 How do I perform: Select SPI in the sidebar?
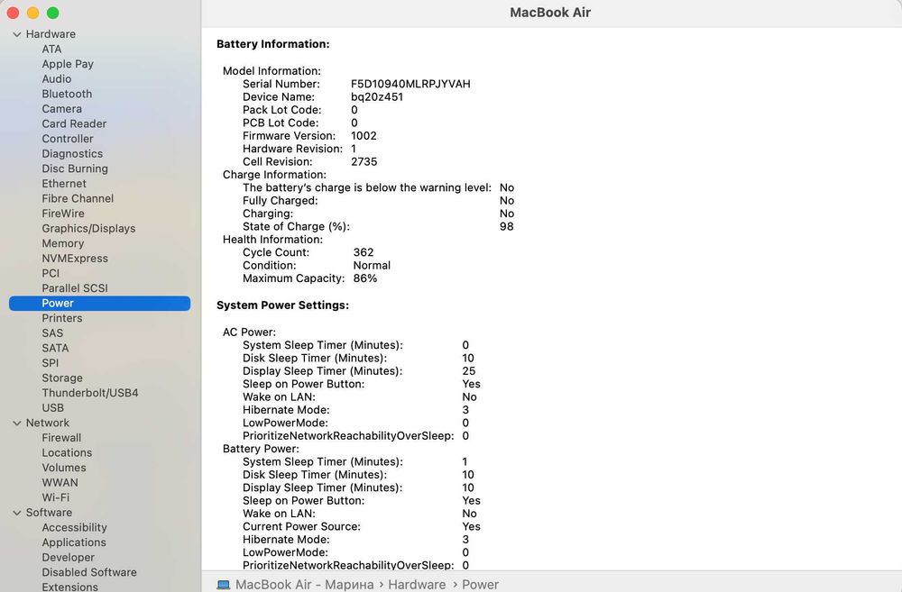[x=50, y=363]
